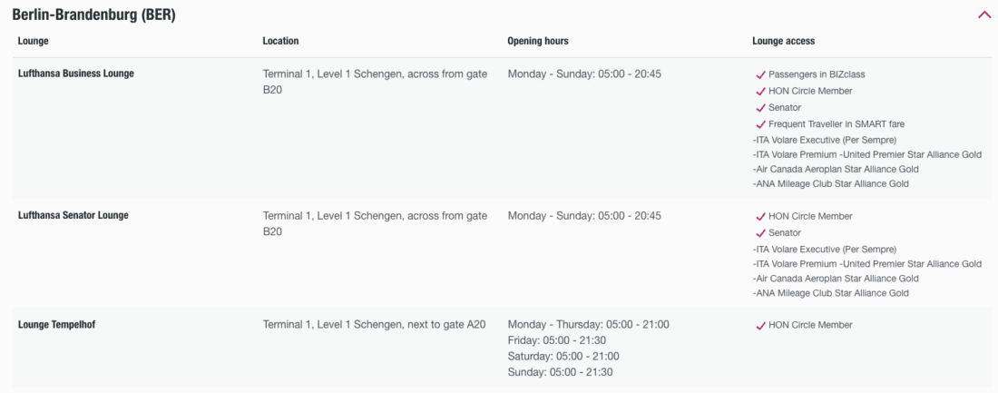Screen dimensions: 998x393
Task: Select the Lounge Tempelhof name
Action: tap(56, 325)
